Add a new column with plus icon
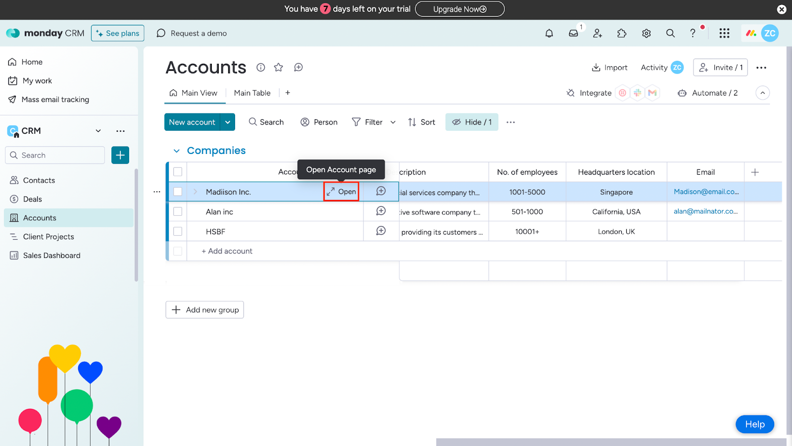 click(x=755, y=172)
